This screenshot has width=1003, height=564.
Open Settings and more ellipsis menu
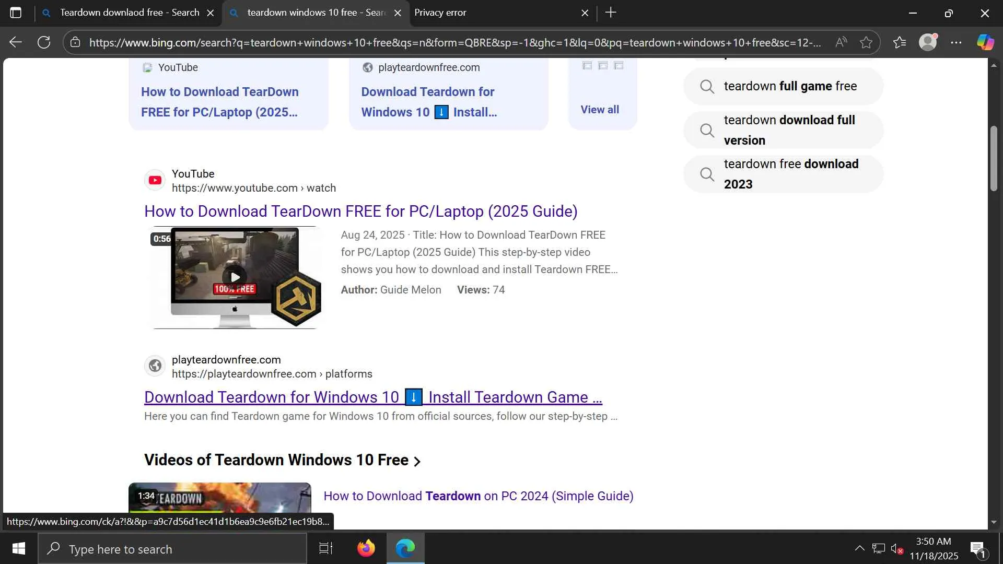point(956,42)
